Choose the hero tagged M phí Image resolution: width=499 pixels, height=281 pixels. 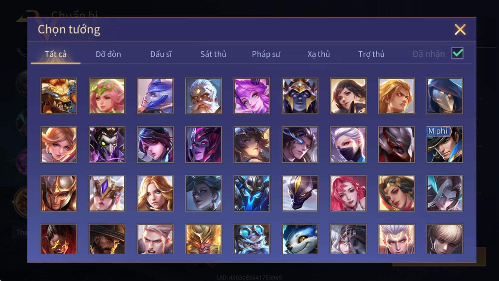pos(445,145)
